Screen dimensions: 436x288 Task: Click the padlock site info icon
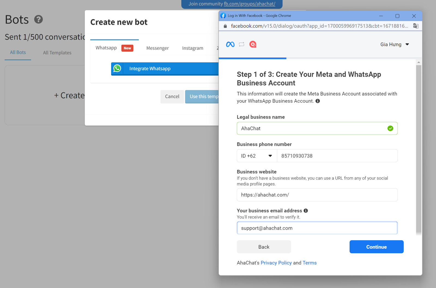tap(225, 26)
